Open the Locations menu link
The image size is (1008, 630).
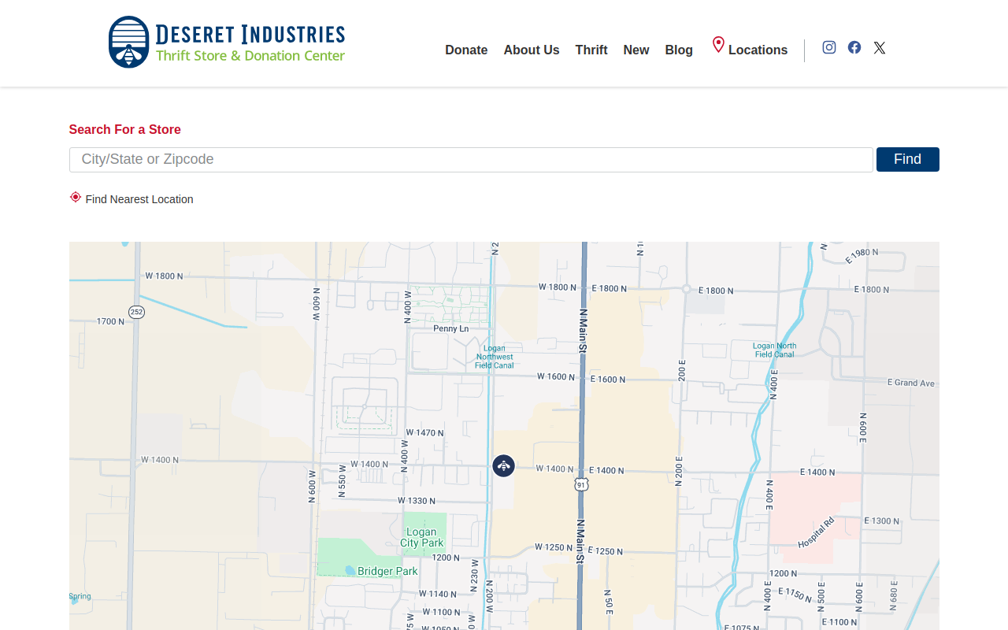(758, 50)
